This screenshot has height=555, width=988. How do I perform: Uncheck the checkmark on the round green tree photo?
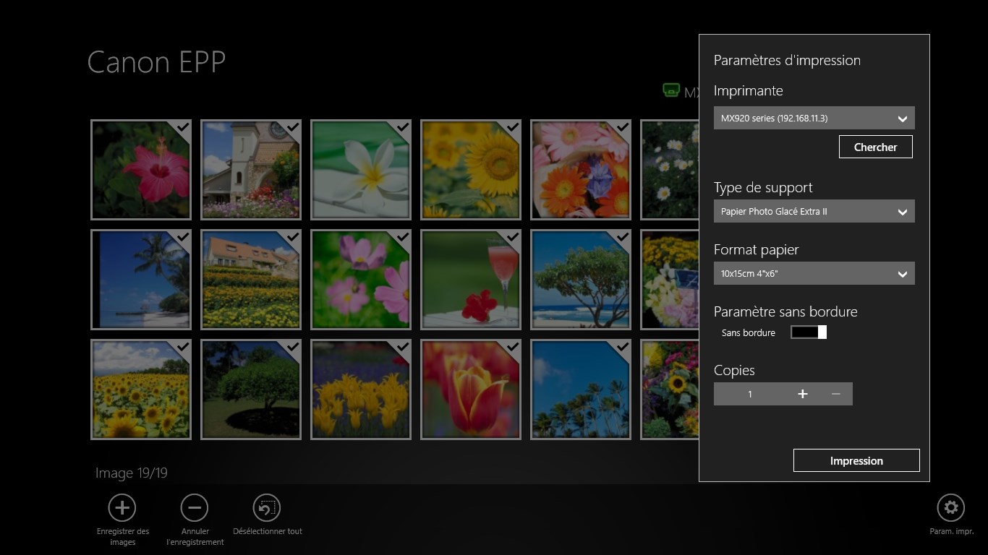pyautogui.click(x=293, y=347)
